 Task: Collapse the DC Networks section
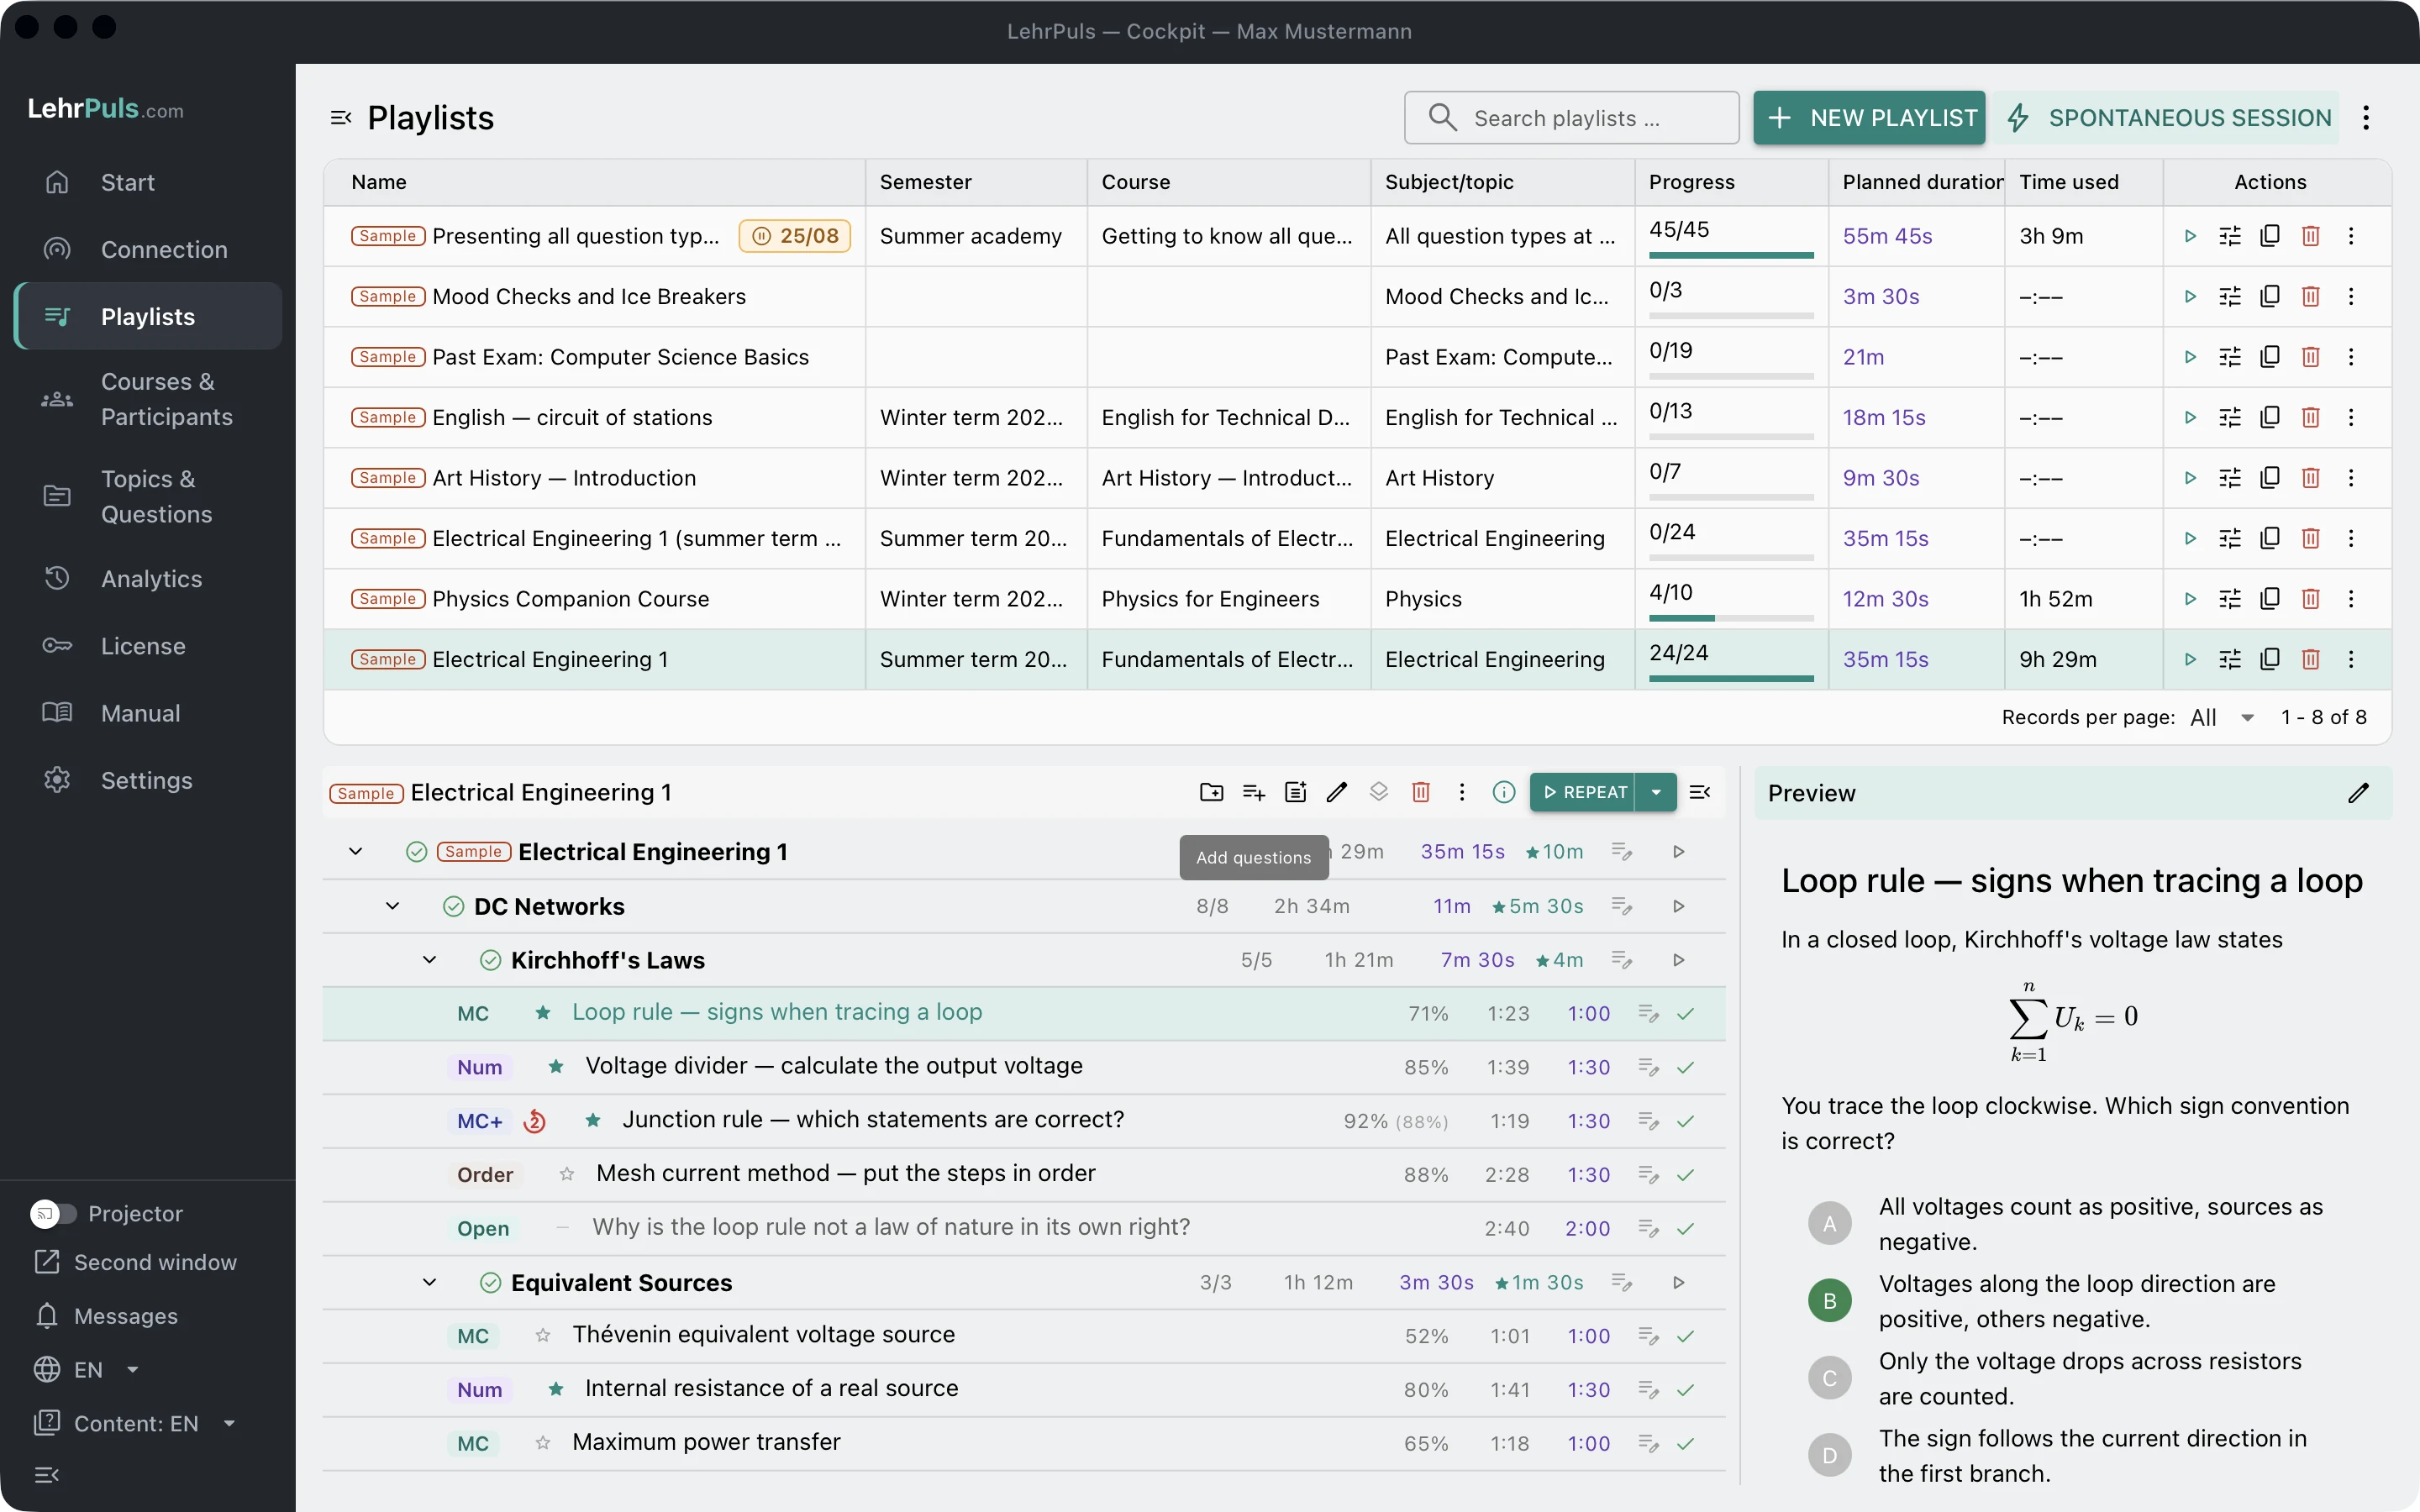(x=392, y=906)
